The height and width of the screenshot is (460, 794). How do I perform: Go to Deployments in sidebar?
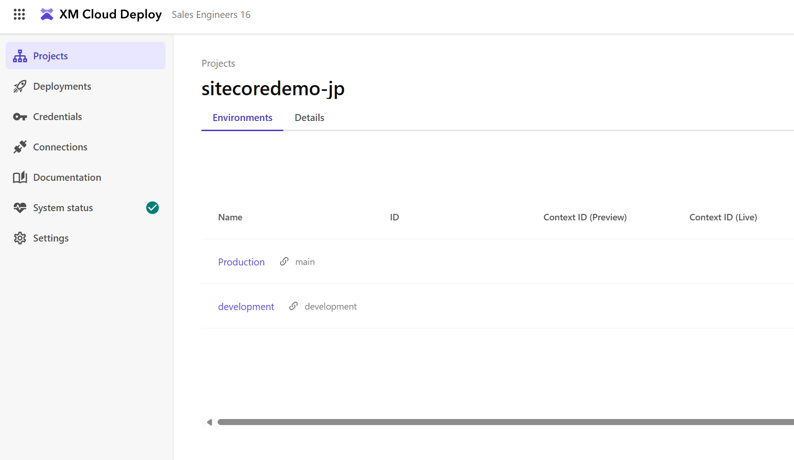coord(86,86)
